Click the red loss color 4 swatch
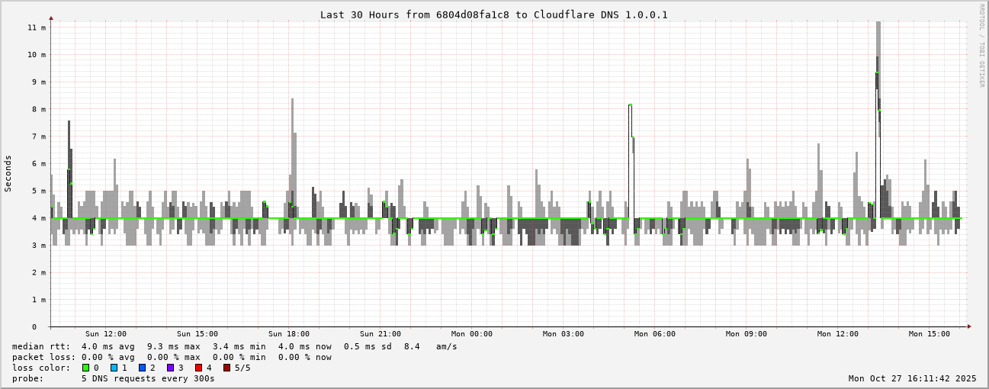 (199, 368)
